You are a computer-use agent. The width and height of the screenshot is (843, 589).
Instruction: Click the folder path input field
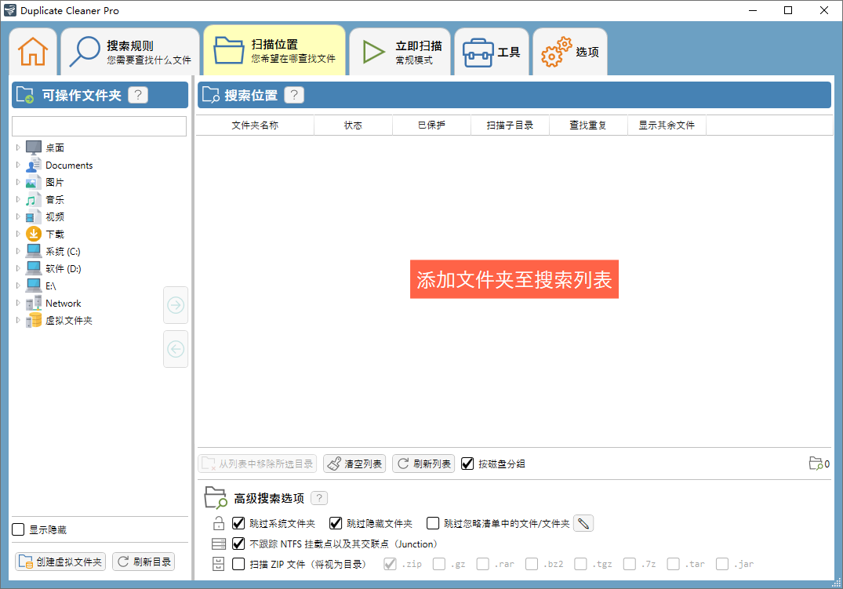click(x=100, y=125)
